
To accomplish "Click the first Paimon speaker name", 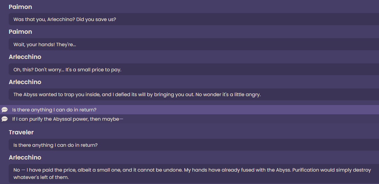I will (x=20, y=7).
